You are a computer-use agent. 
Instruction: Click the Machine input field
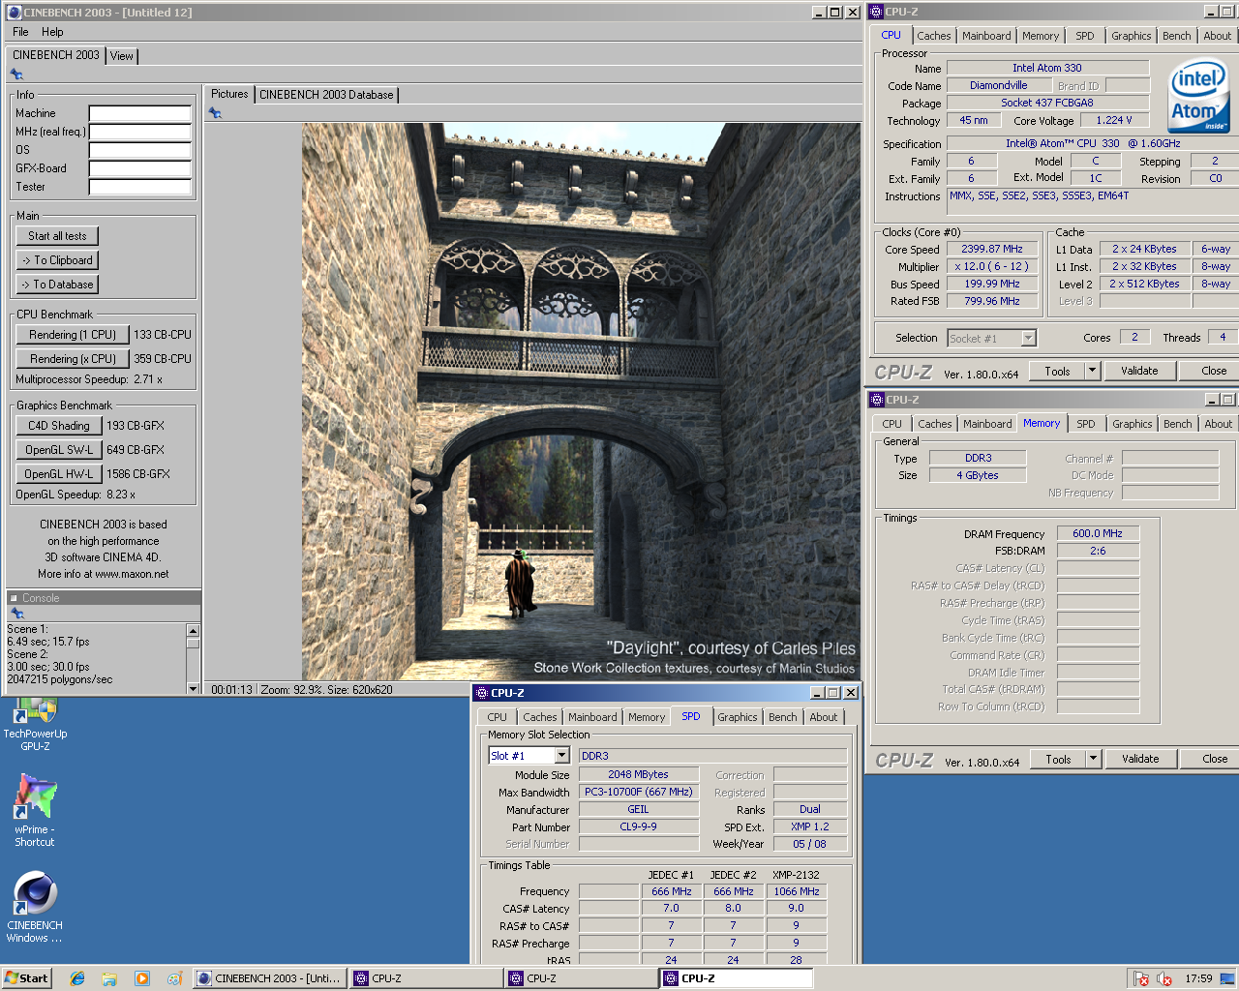click(140, 113)
